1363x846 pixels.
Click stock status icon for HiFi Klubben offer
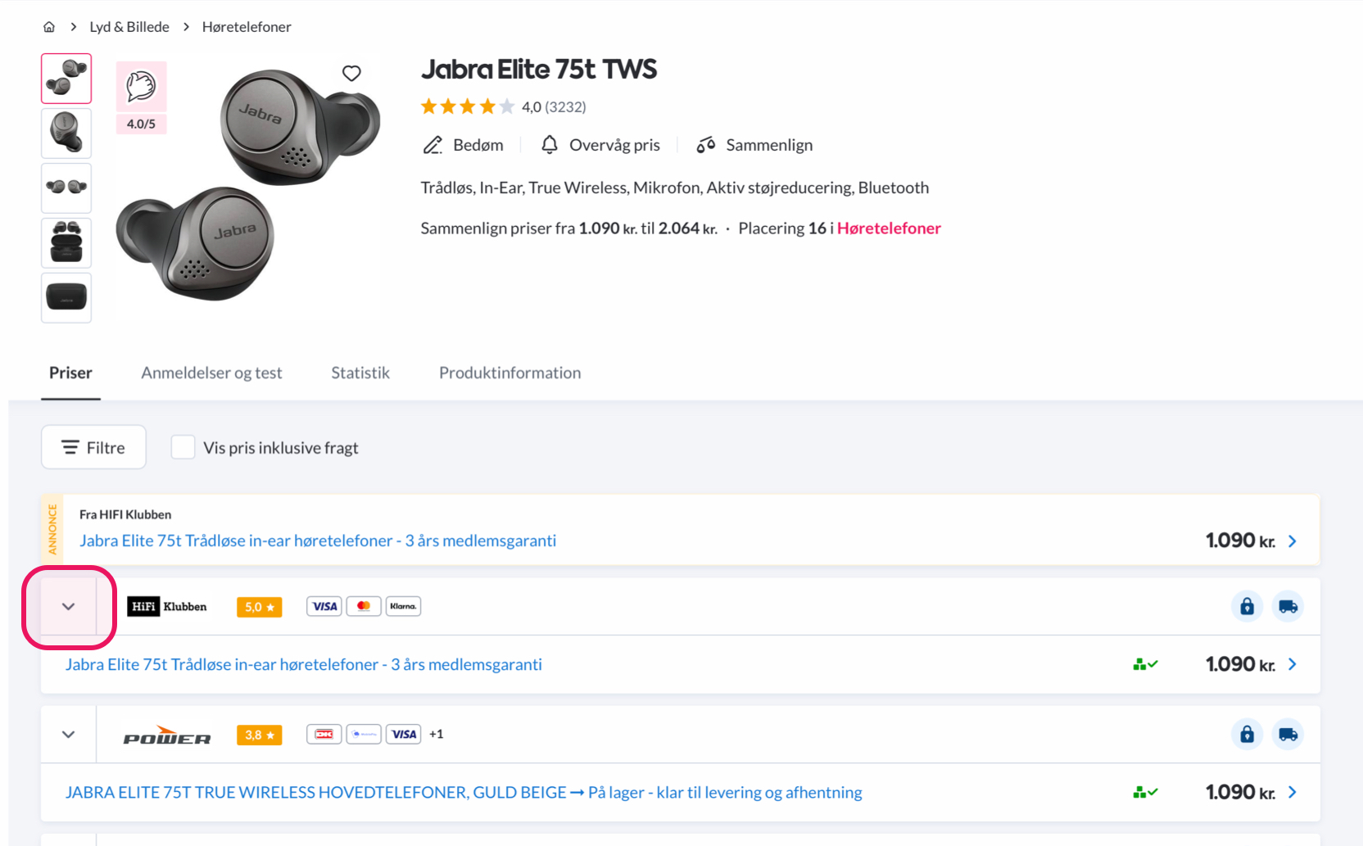1145,664
